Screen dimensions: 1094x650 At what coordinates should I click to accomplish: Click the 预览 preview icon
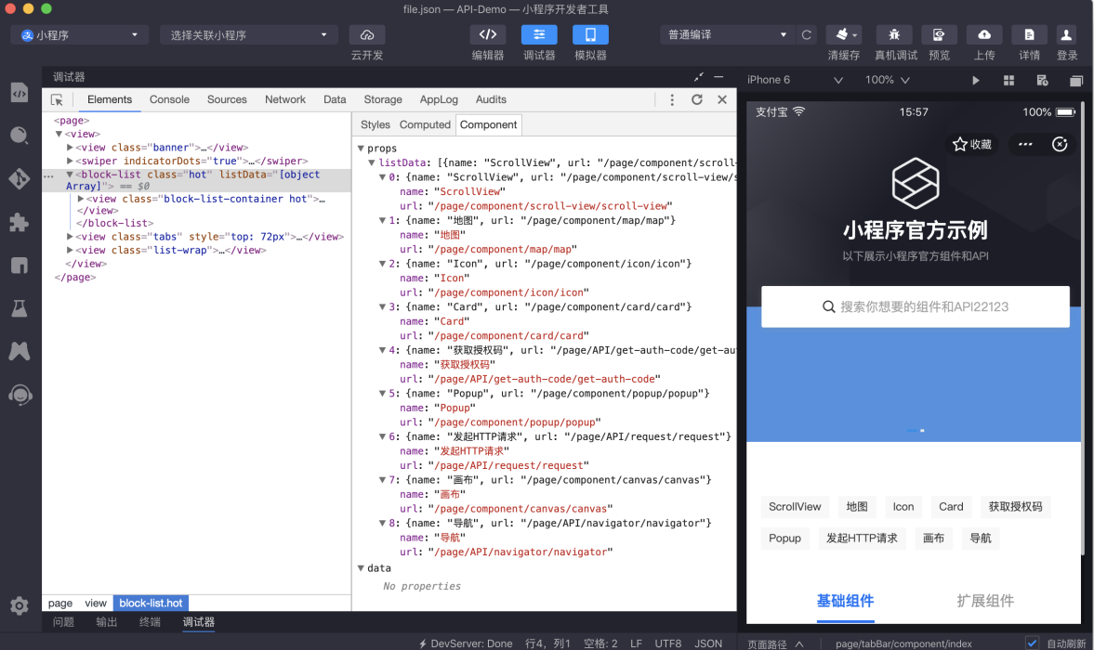[x=939, y=35]
